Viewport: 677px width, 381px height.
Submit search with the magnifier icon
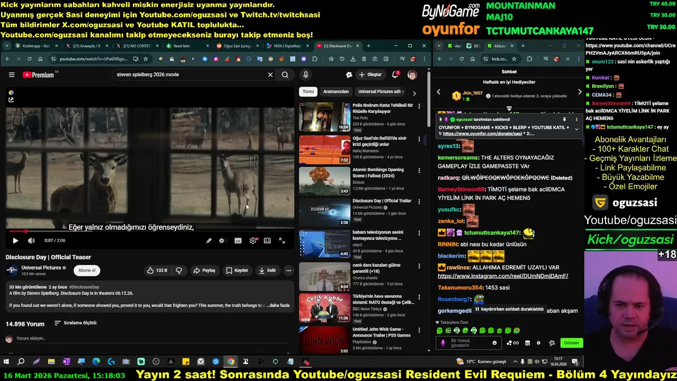[285, 75]
